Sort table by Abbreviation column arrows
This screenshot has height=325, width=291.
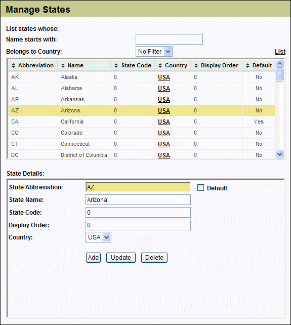coord(14,66)
